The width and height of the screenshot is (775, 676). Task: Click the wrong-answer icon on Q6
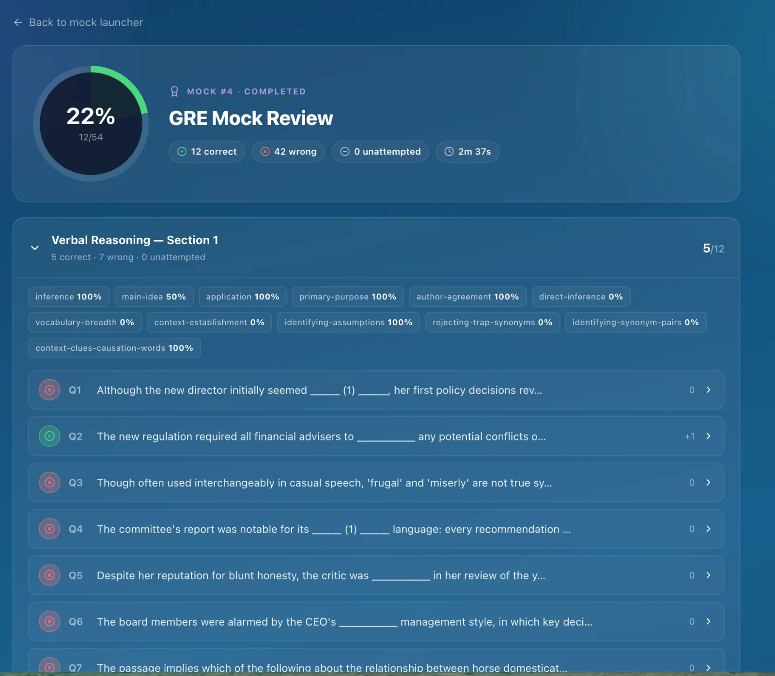[49, 621]
